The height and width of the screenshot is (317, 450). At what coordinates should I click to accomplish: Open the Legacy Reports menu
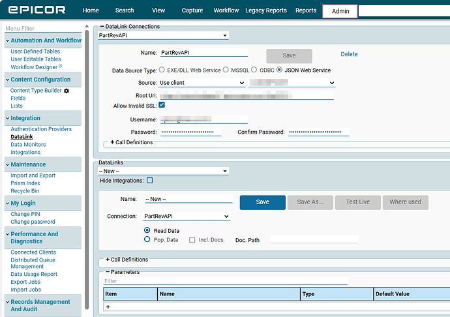click(x=266, y=10)
